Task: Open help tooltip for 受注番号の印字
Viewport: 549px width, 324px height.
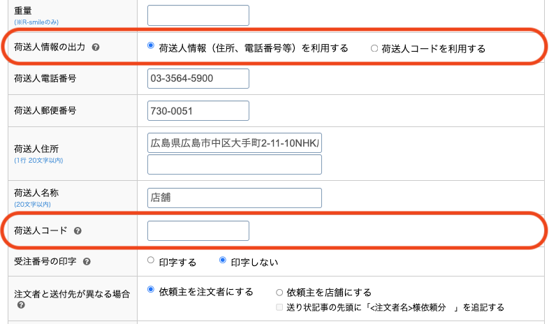Action: coord(86,262)
